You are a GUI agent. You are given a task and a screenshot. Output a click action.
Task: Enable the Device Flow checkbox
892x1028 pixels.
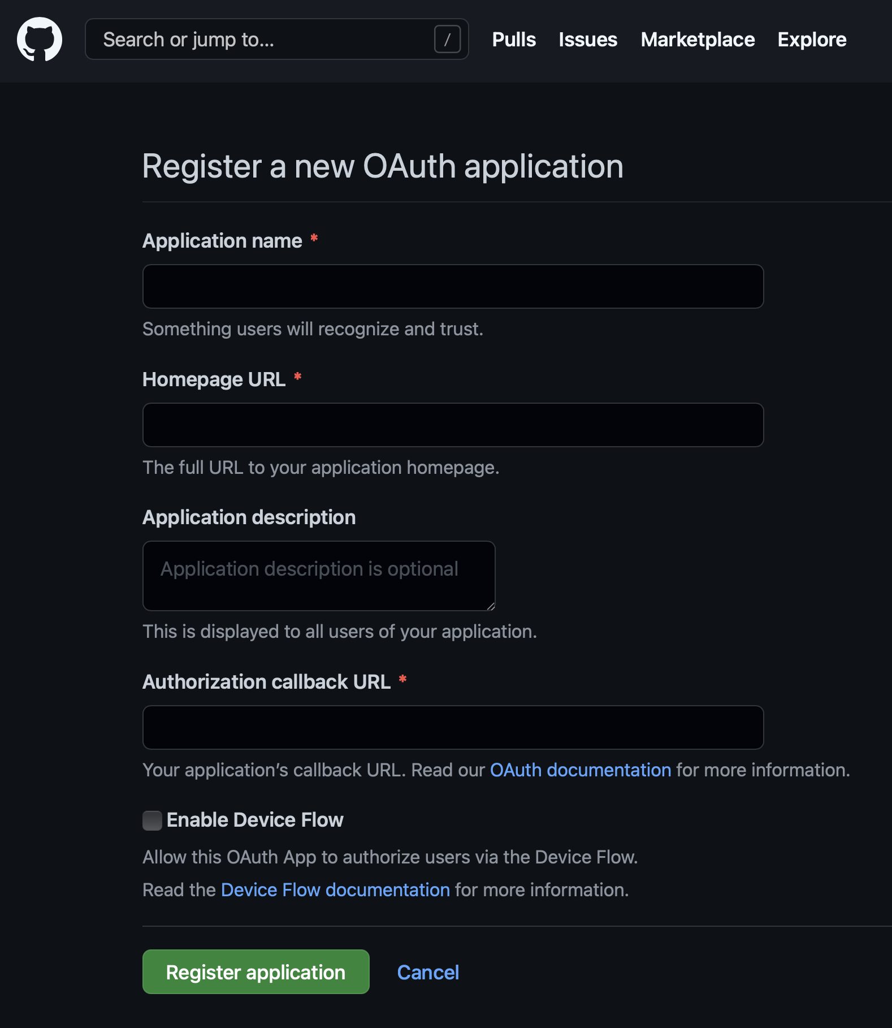[151, 820]
